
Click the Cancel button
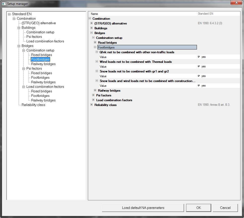pos(225,208)
